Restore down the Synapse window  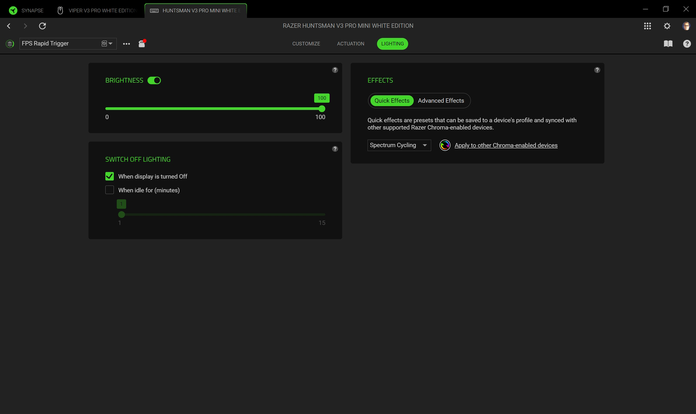pyautogui.click(x=666, y=9)
